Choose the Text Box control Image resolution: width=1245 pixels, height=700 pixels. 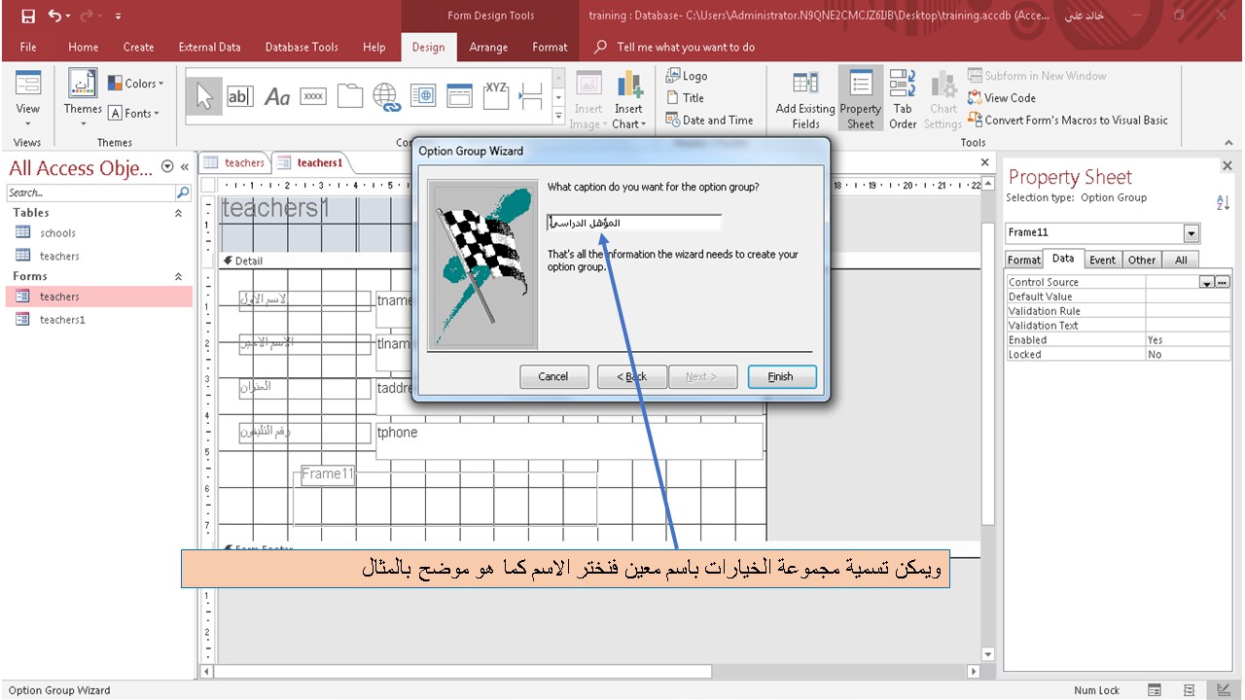239,96
